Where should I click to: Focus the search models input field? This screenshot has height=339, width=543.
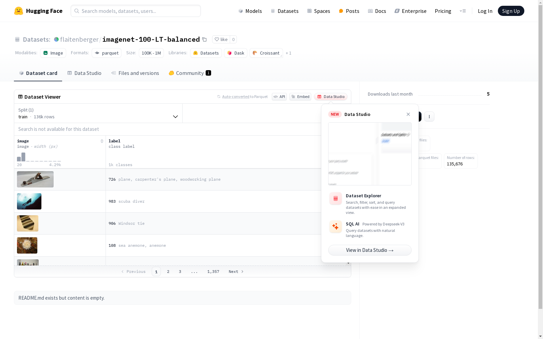[136, 11]
